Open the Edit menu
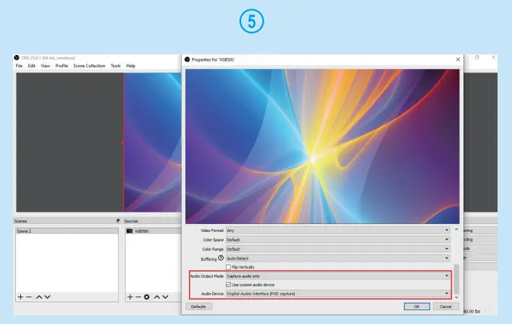The height and width of the screenshot is (324, 512). 31,66
